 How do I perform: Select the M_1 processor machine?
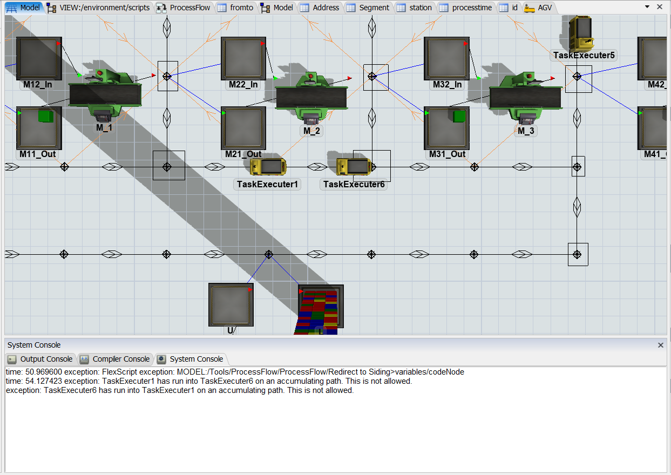[x=105, y=94]
